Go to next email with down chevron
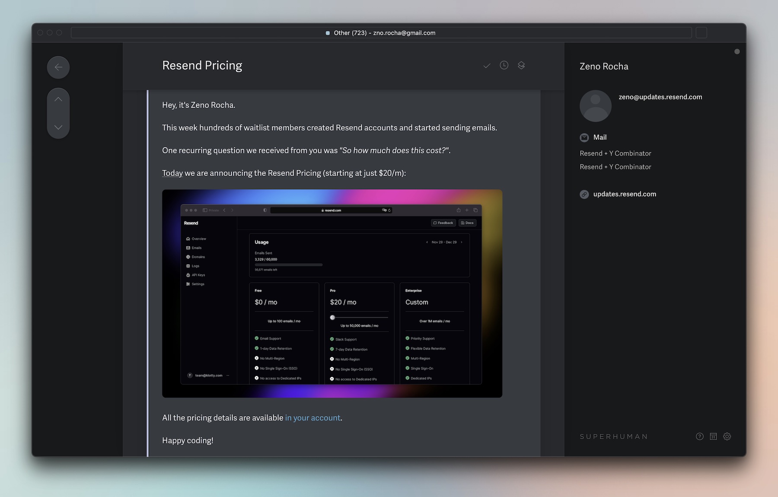The height and width of the screenshot is (497, 778). [58, 127]
